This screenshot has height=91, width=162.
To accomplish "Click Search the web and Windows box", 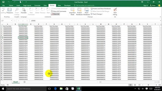I will click(26, 89).
